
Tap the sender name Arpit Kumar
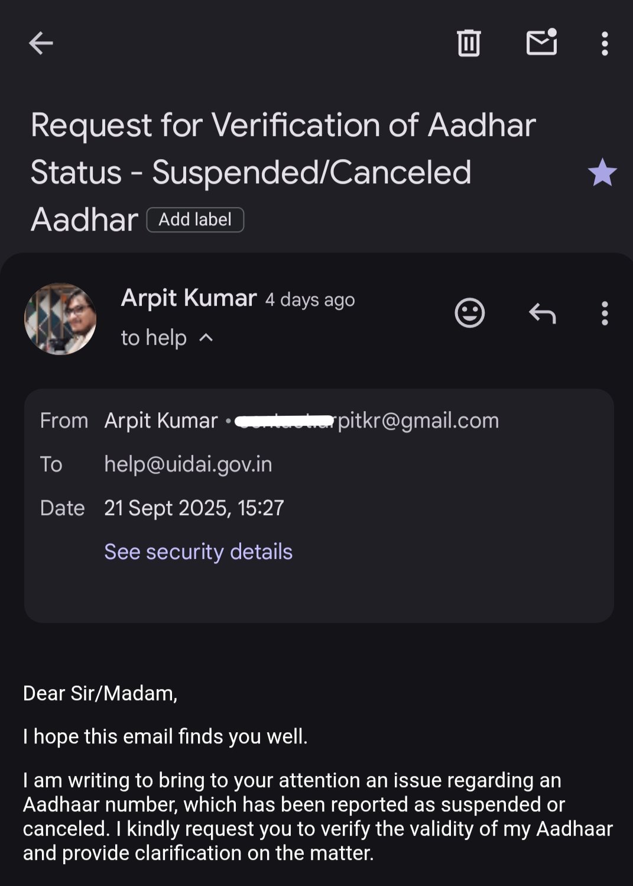coord(189,298)
